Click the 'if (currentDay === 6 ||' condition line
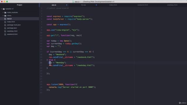 point(70,52)
